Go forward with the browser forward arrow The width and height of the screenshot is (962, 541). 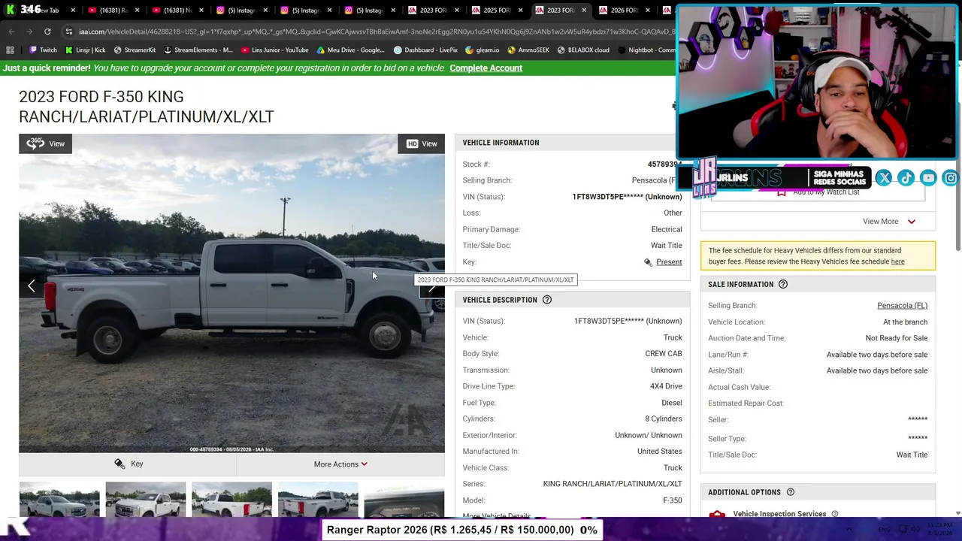(29, 32)
